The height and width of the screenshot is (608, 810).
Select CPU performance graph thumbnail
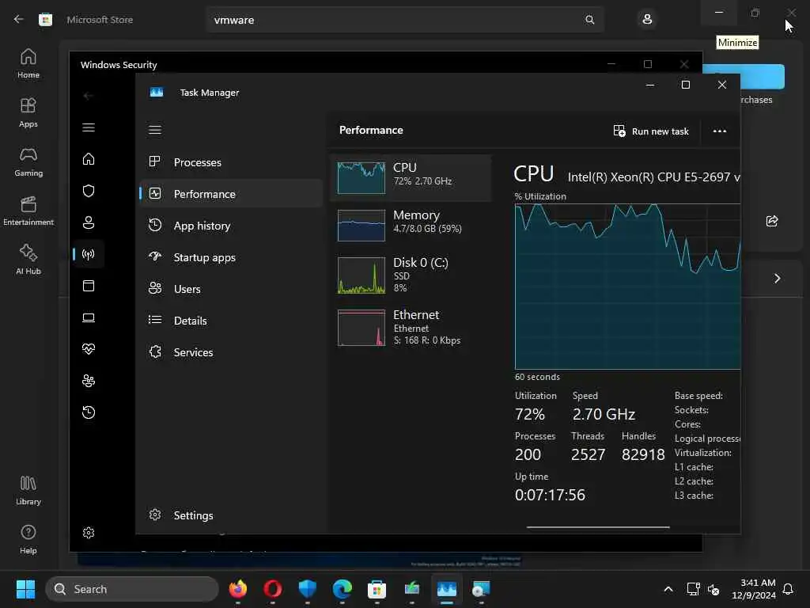pyautogui.click(x=361, y=178)
